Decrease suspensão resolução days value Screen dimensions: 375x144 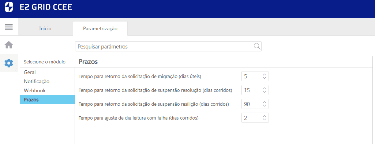pos(264,92)
